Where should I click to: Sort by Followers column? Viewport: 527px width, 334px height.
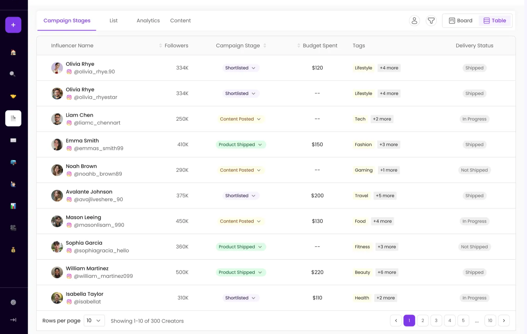pyautogui.click(x=173, y=45)
